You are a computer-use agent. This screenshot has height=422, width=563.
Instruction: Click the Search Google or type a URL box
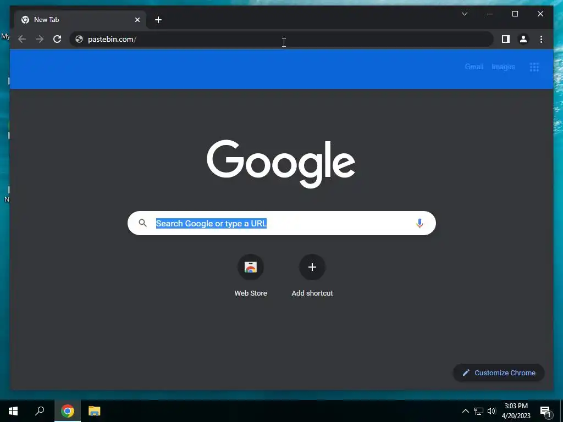coord(281,223)
